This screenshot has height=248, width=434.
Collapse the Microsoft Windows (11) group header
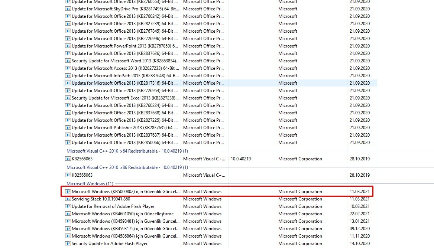click(90, 183)
